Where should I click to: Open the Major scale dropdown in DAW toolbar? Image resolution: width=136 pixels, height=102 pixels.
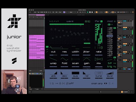73,12
